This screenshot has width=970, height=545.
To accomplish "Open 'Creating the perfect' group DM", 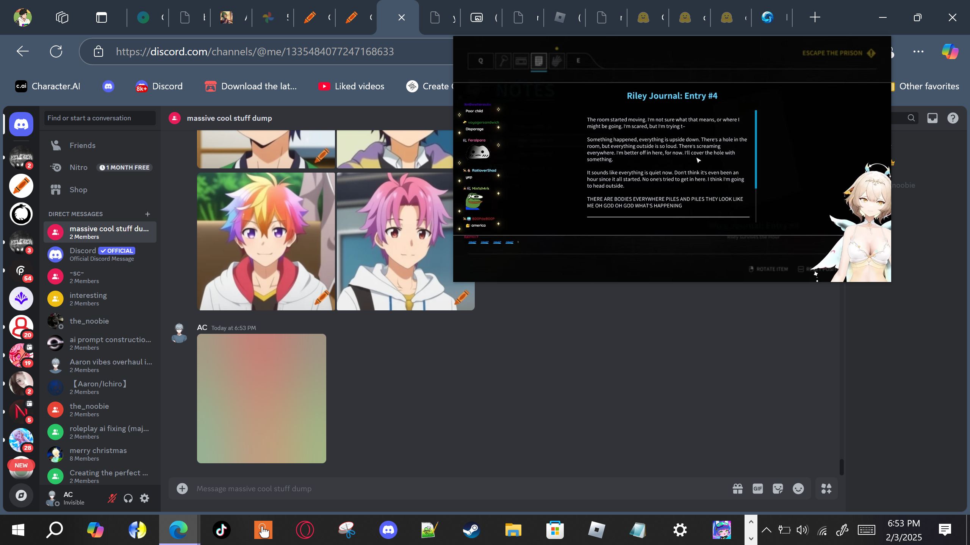I will tap(100, 476).
